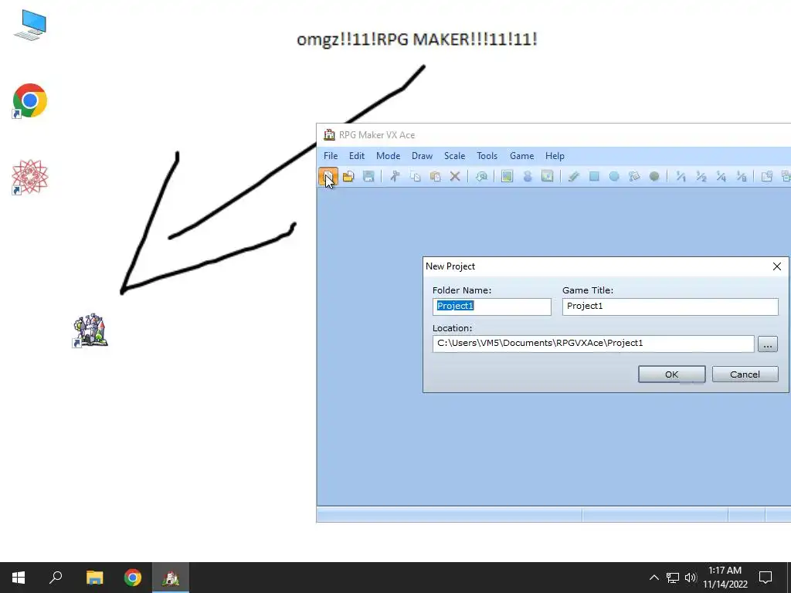Open the Edit menu
791x593 pixels.
tap(357, 156)
